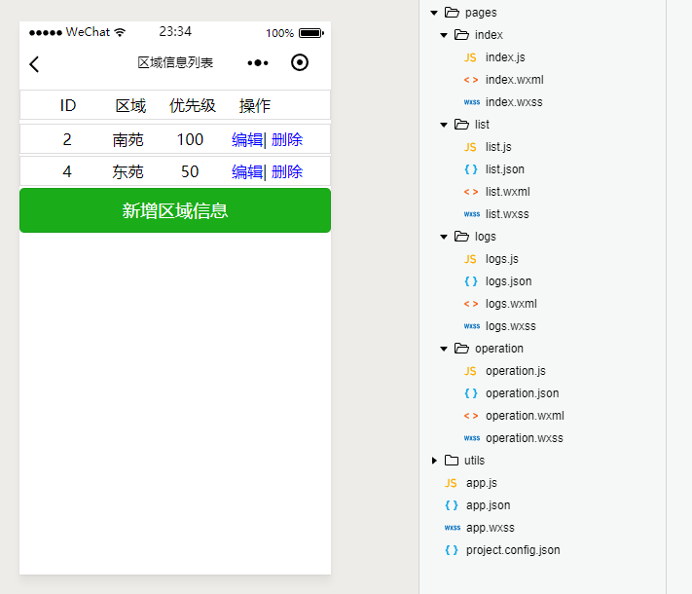Image resolution: width=692 pixels, height=594 pixels.
Task: Click the pages folder icon
Action: pos(452,13)
